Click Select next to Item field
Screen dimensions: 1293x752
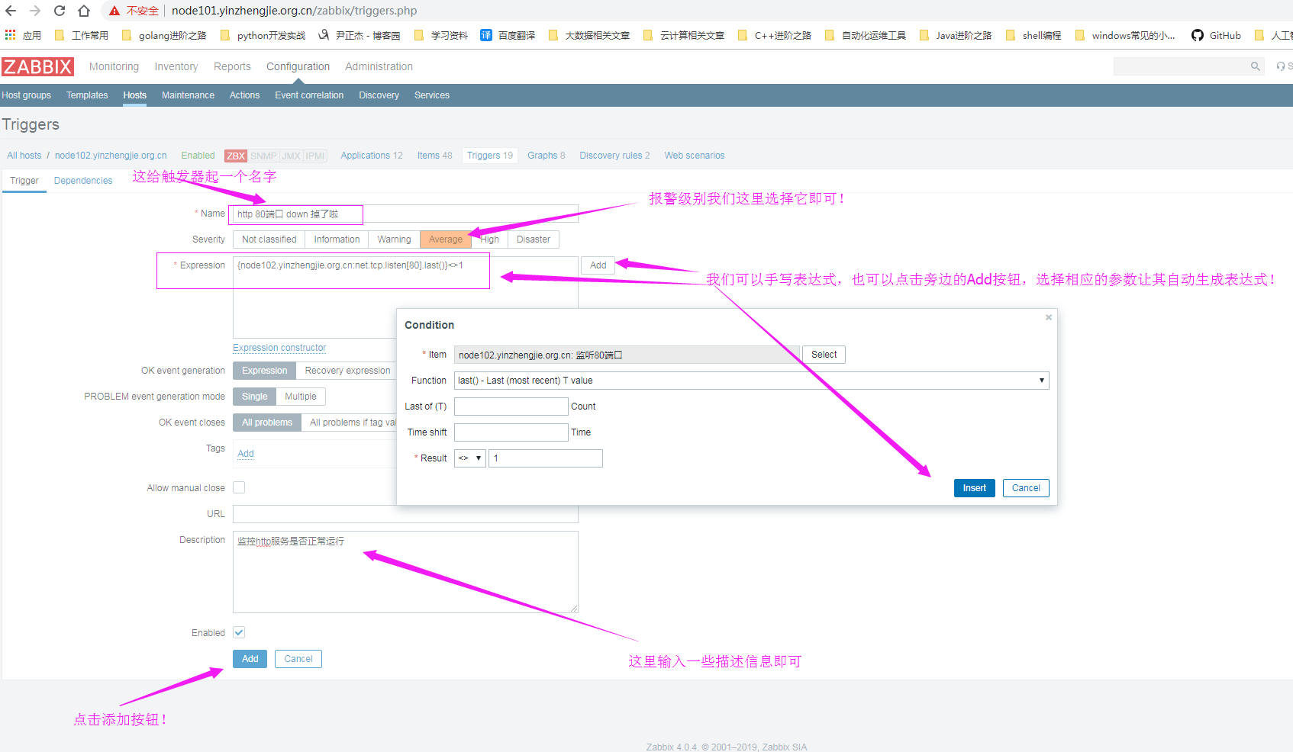click(x=824, y=355)
